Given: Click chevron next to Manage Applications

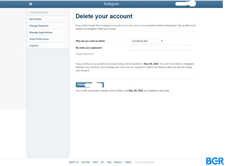Looking at the screenshot, I should [x=66, y=33].
